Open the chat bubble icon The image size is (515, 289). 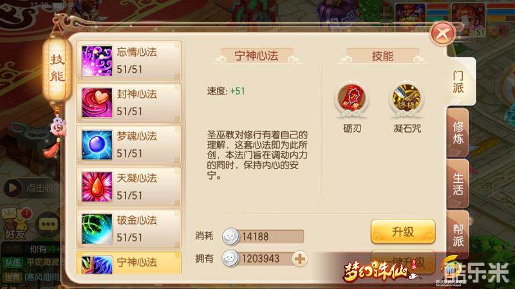(x=48, y=225)
